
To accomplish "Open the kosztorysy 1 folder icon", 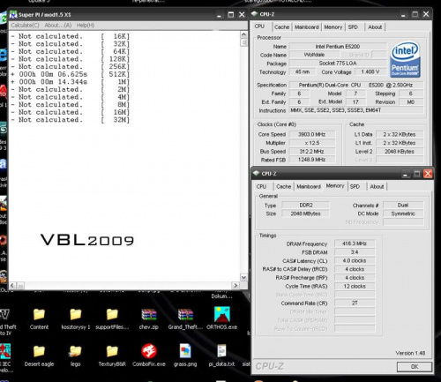I will pos(76,314).
